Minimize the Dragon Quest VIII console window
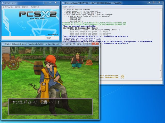Image resolution: width=165 pixels, height=123 pixels. [149, 2]
